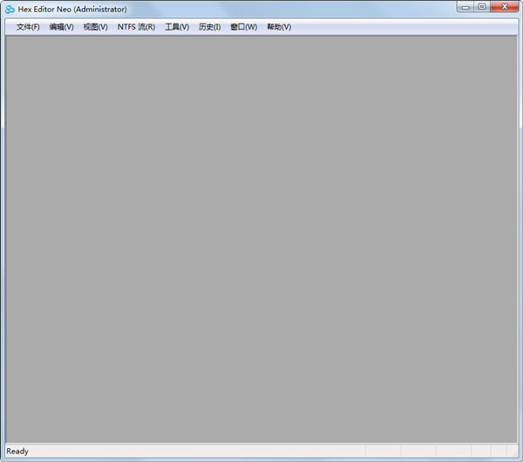Open the 视图(V) menu
523x462 pixels.
pyautogui.click(x=95, y=27)
